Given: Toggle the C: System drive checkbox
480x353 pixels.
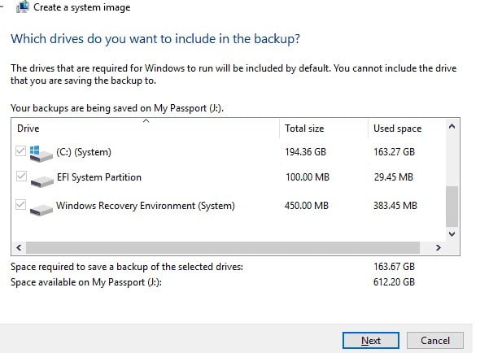Looking at the screenshot, I should coord(21,150).
